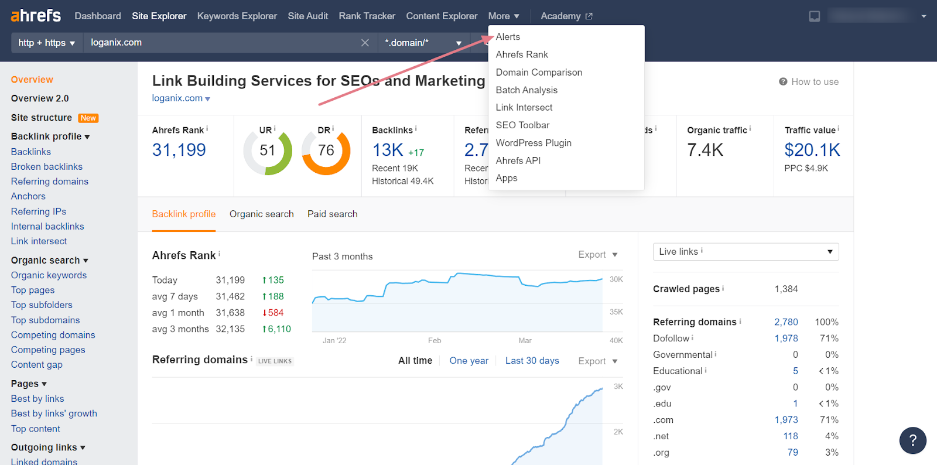Open Broken backlinks in sidebar

coord(47,167)
